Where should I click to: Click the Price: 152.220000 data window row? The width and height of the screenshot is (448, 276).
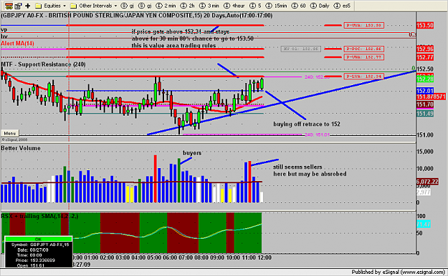pos(35,260)
